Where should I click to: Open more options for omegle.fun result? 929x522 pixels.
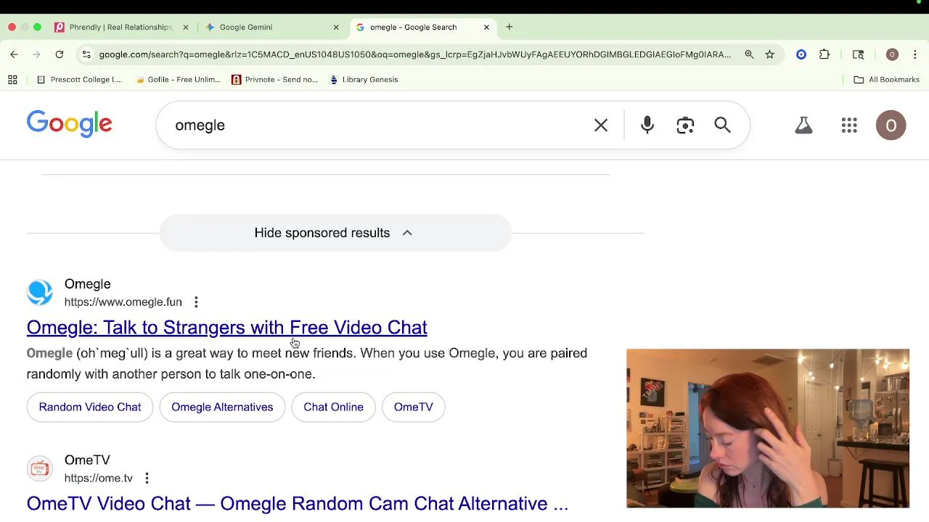196,302
